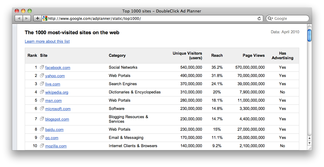Click the external-link icon beside mozilla.com
Viewport: 324px width, 167px height.
pyautogui.click(x=42, y=146)
